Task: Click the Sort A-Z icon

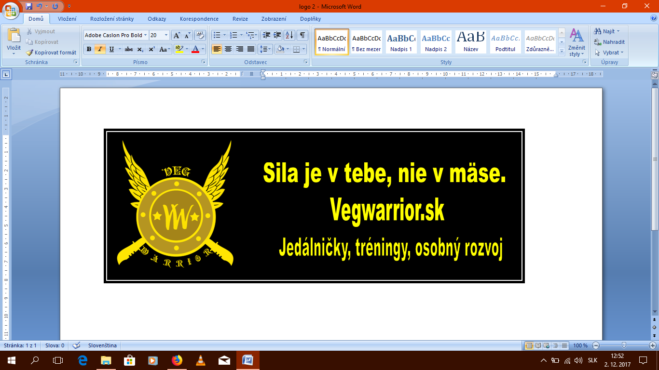Action: [x=289, y=35]
